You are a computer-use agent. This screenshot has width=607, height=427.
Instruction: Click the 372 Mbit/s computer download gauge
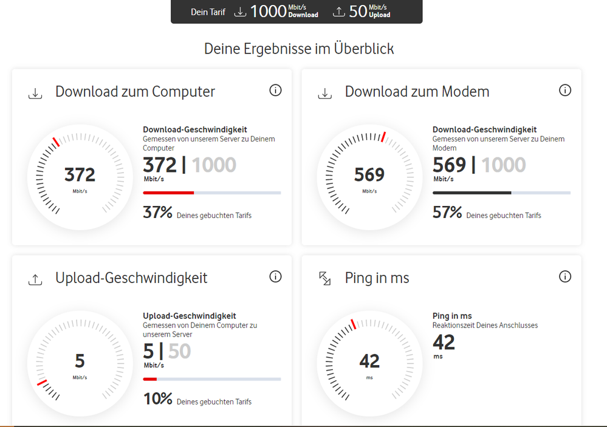click(x=80, y=177)
